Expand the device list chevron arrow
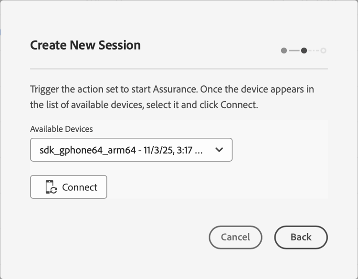The height and width of the screenshot is (279, 358). (x=219, y=150)
